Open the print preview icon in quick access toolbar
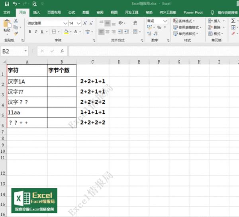239x217 pixels. pos(35,4)
